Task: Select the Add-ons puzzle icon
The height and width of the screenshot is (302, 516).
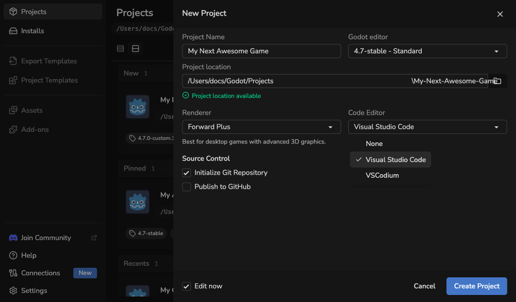Action: [13, 129]
